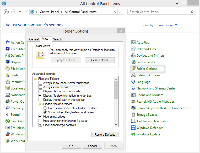Open the Recovery icon
Image resolution: width=200 pixels, height=153 pixels.
(x=8, y=108)
